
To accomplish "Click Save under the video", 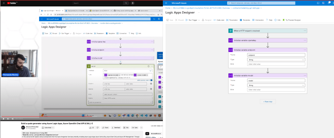I will coord(135,128).
